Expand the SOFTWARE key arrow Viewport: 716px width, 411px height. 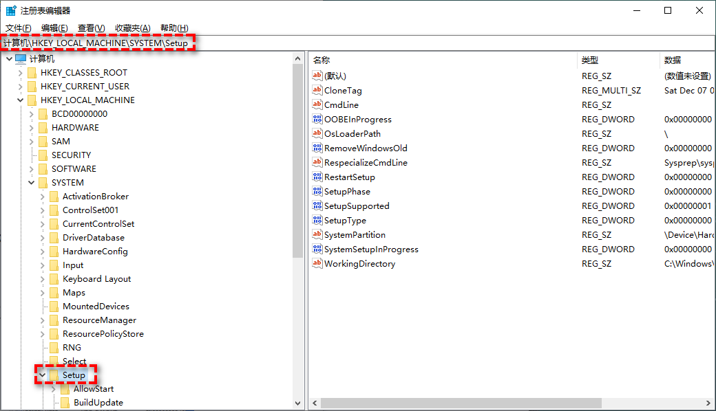[x=32, y=169]
